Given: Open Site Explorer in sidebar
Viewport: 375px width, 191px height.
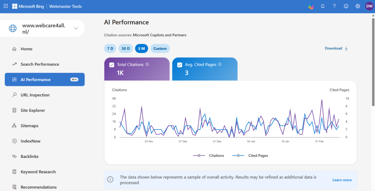Looking at the screenshot, I should point(45,110).
